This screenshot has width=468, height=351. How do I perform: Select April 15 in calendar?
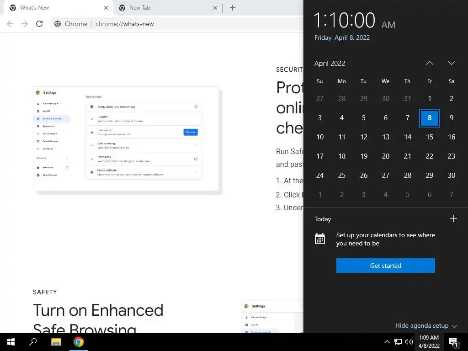tap(430, 137)
